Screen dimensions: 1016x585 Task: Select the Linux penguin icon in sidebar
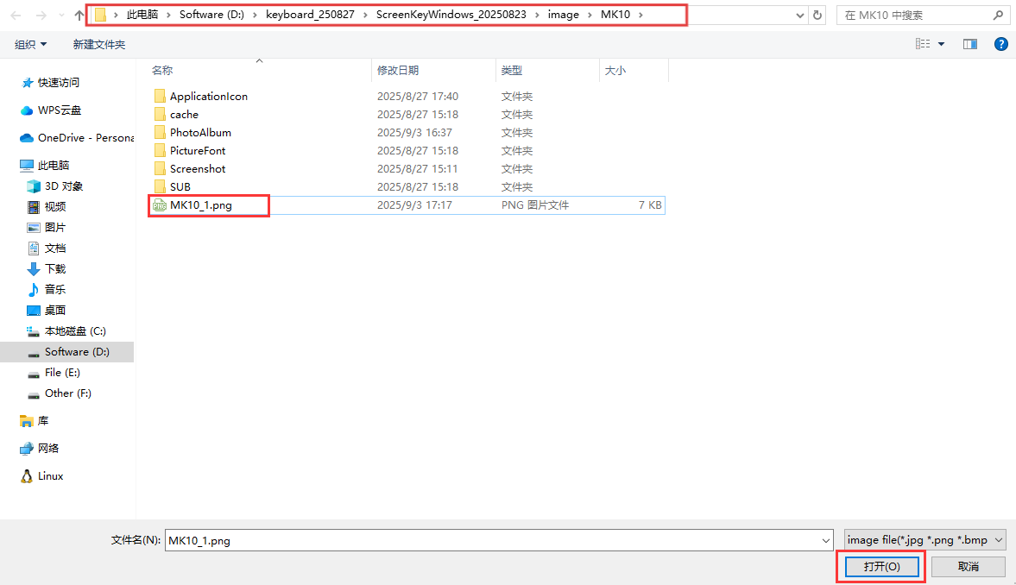[x=27, y=476]
